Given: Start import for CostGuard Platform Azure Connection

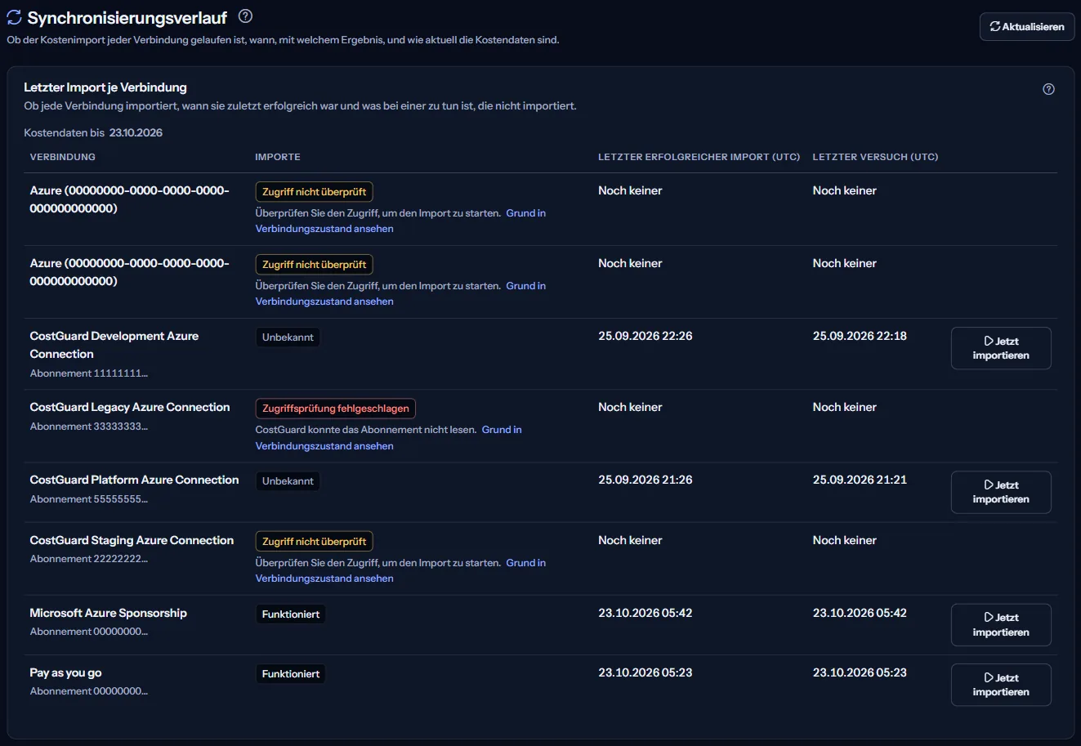Looking at the screenshot, I should [1001, 492].
